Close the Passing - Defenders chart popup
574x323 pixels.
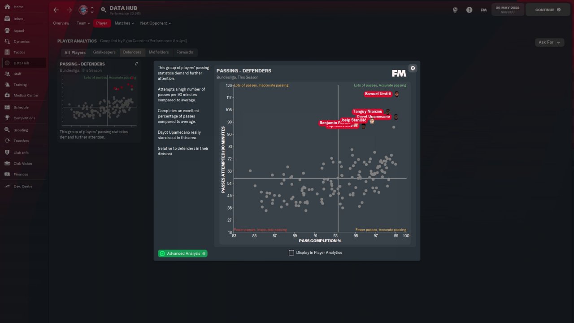click(x=413, y=68)
